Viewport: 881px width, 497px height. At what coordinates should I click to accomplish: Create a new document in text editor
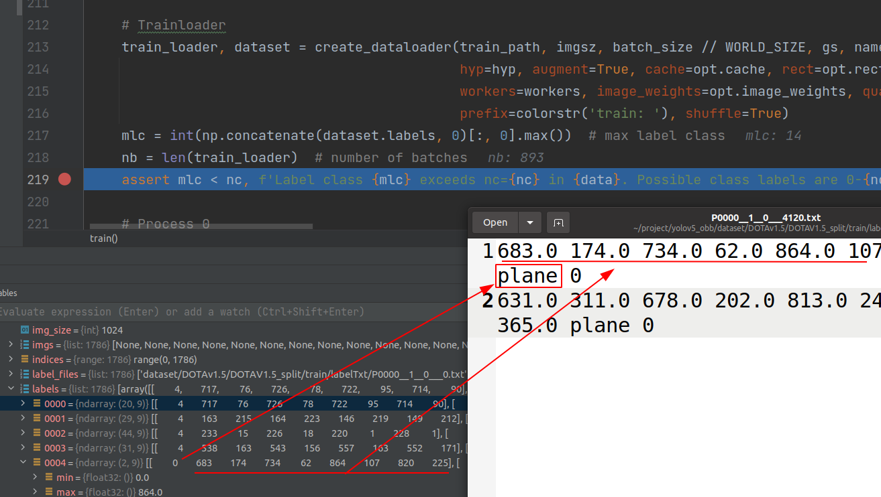click(558, 222)
